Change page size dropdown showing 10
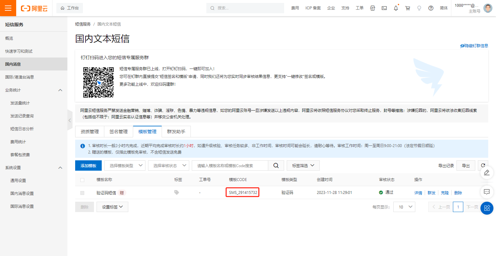Screen dimensions: 496x256 (x=404, y=207)
